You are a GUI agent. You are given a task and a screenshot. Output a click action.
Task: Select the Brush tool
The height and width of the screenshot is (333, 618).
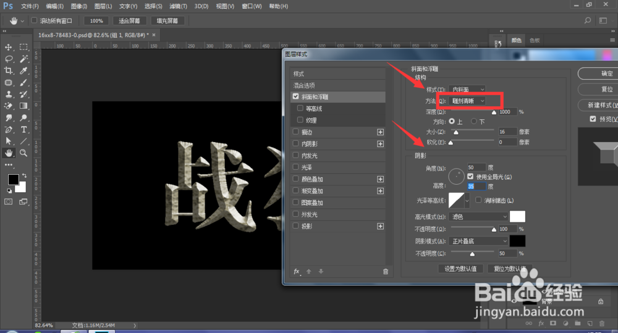23,83
